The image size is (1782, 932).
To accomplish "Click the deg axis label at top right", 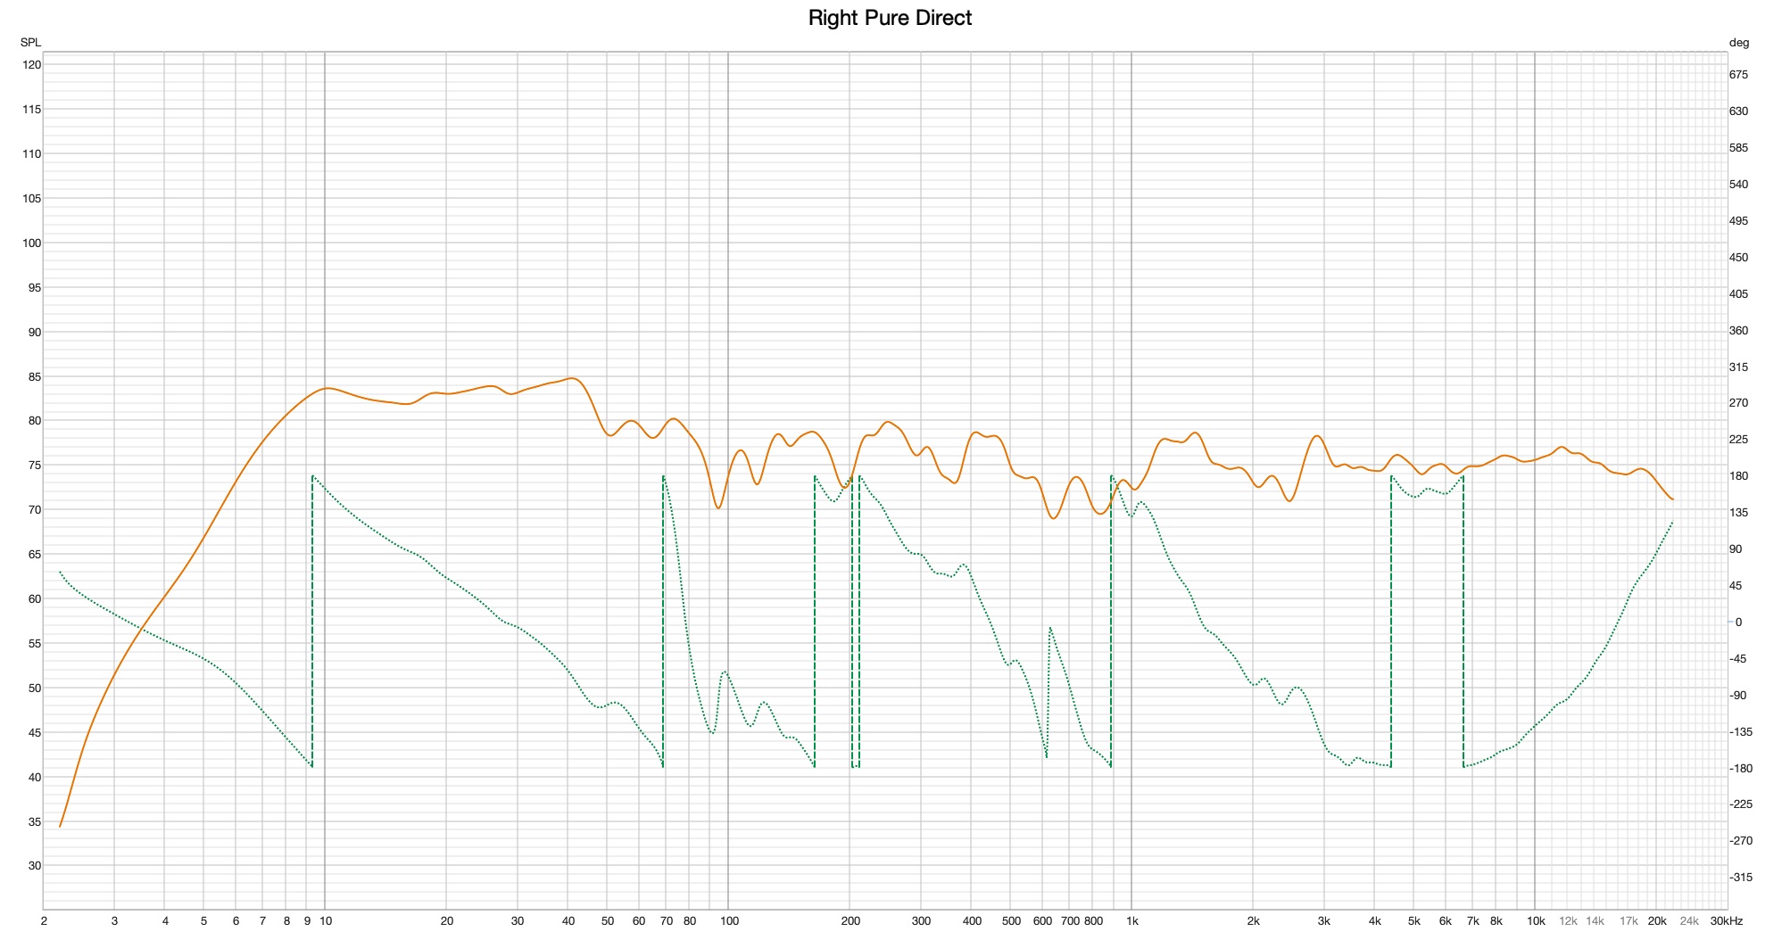I will (1739, 42).
